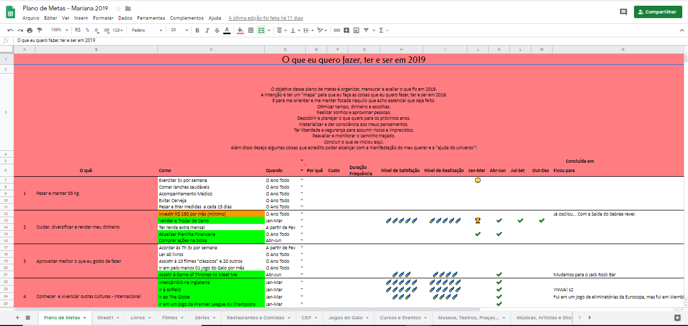The height and width of the screenshot is (326, 688).
Task: Select the paint format tool
Action: pos(39,30)
